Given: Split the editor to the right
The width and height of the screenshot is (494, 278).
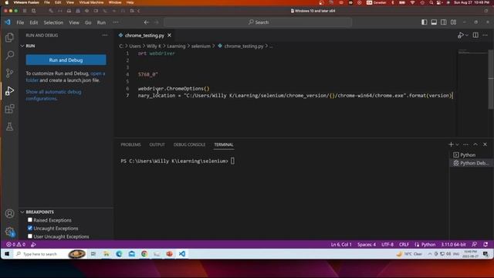Looking at the screenshot, I should click(475, 36).
